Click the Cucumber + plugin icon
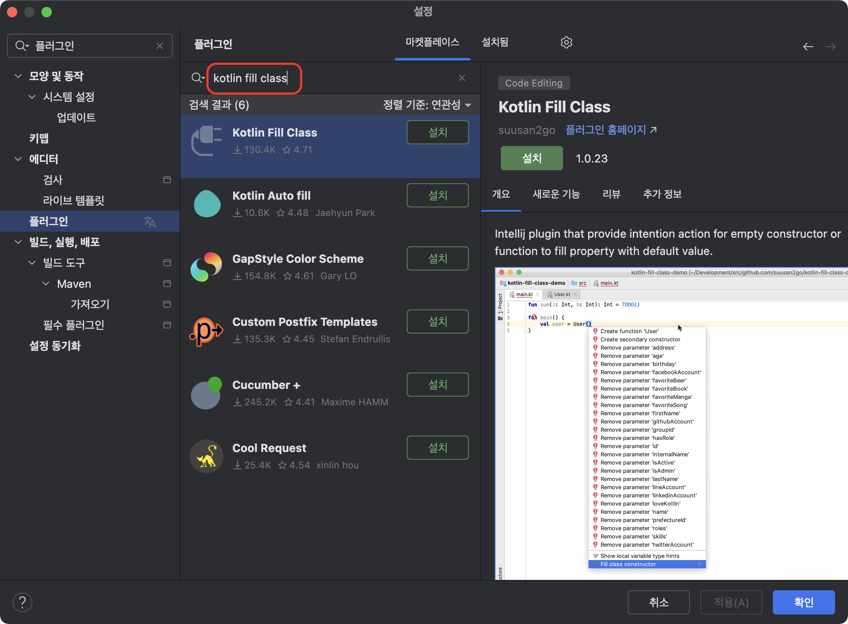The height and width of the screenshot is (624, 848). (x=206, y=393)
